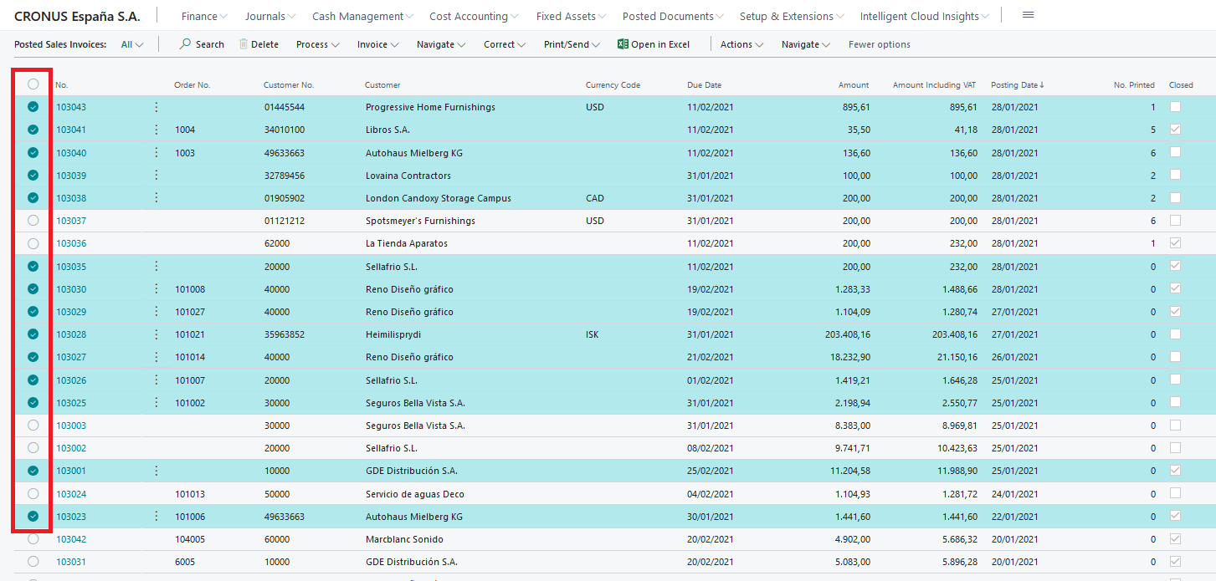Screen dimensions: 1216x581
Task: Open the Posted Documents menu
Action: 674,16
